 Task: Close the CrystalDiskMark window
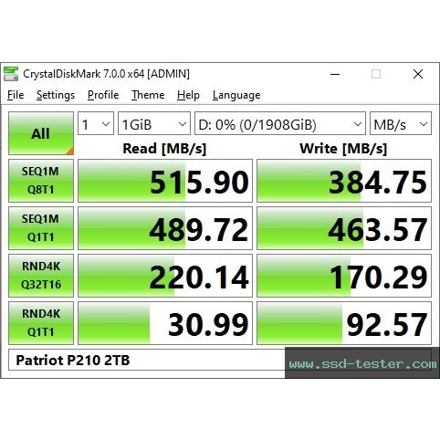tap(418, 74)
